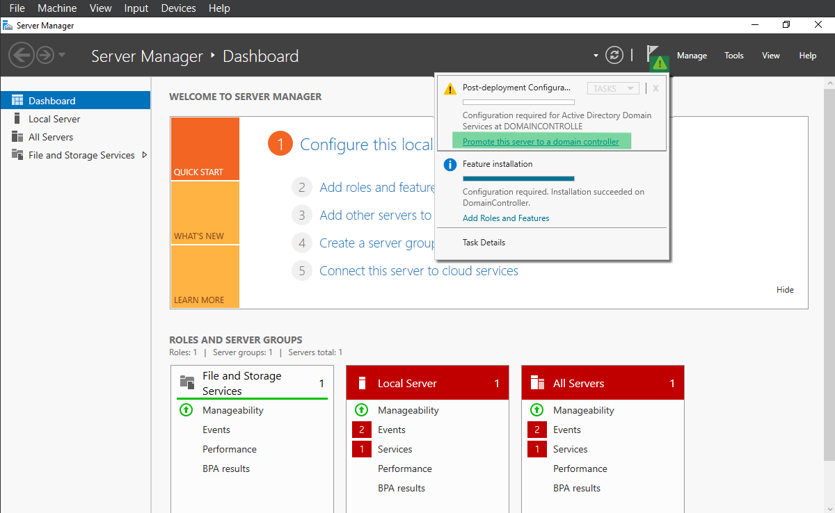Viewport: 835px width, 513px height.
Task: Select Dashboard in the sidebar
Action: (x=75, y=101)
